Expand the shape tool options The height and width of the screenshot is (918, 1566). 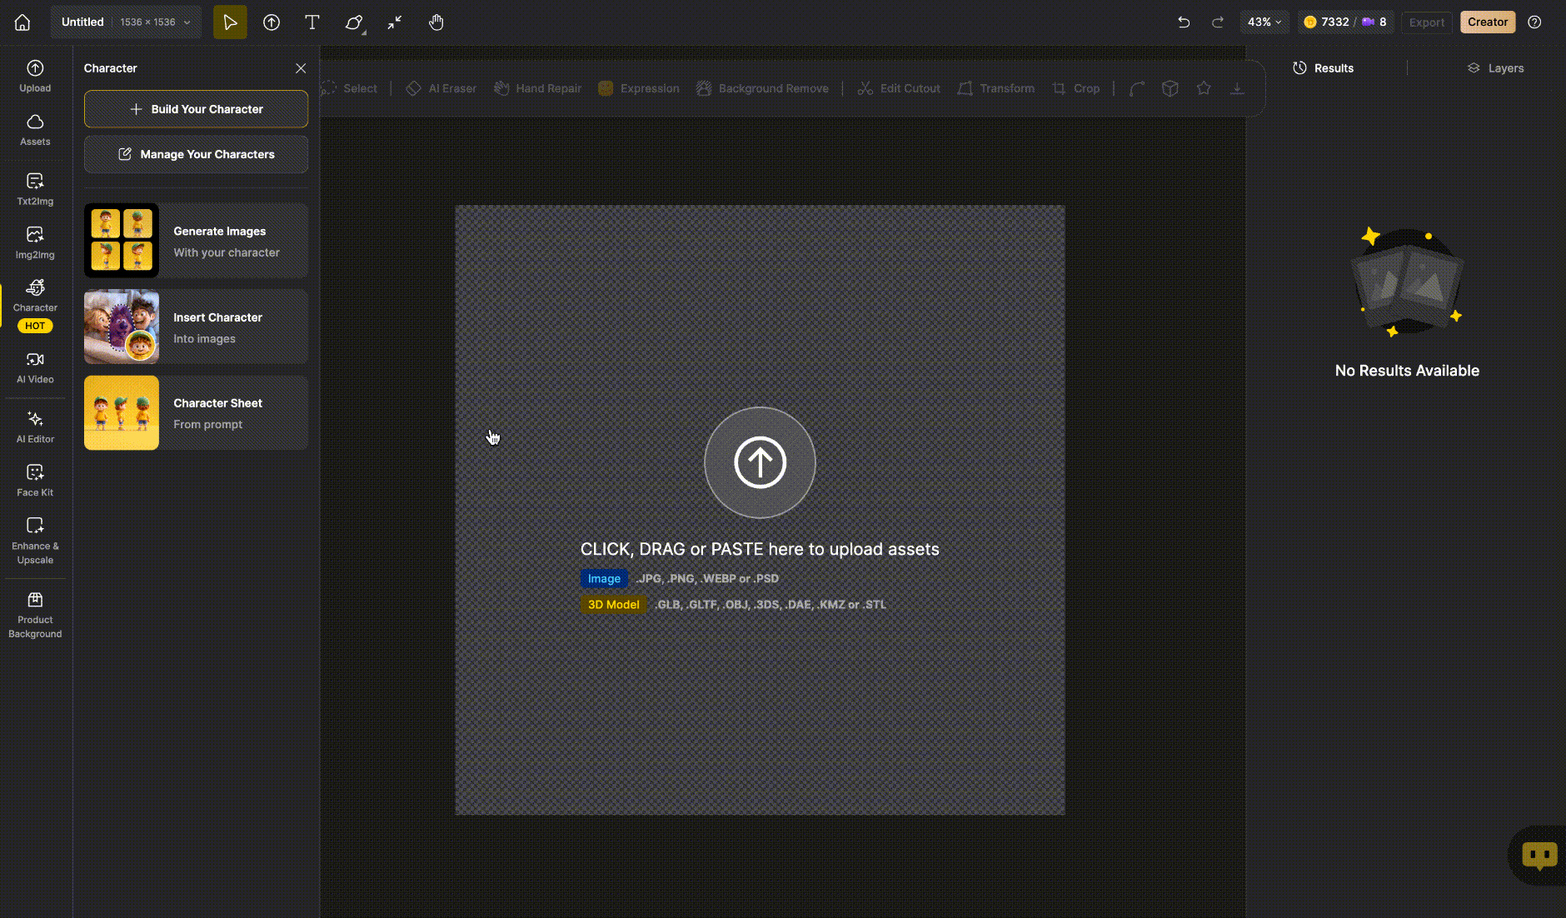(x=355, y=22)
